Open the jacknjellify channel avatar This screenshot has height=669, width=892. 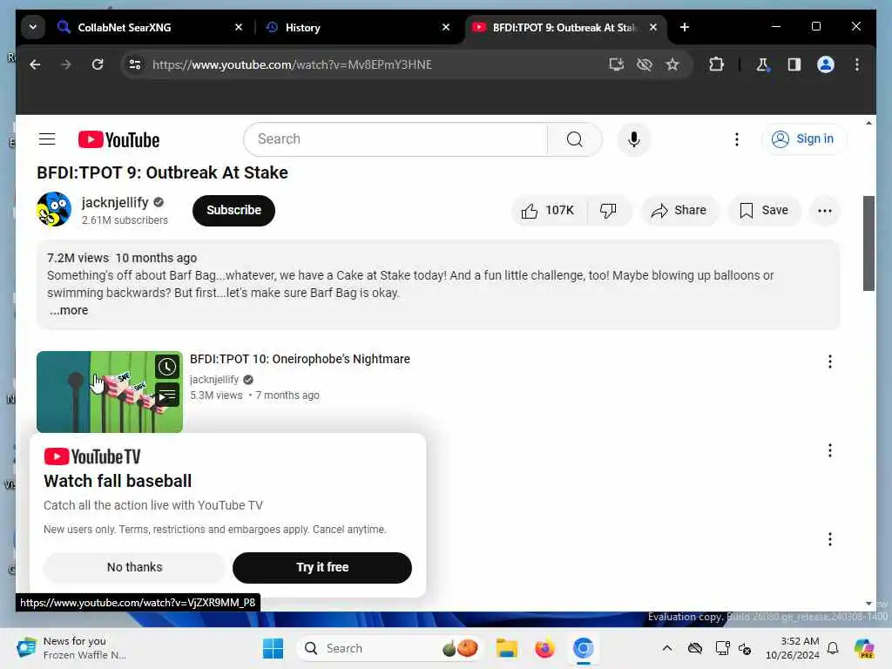coord(54,209)
